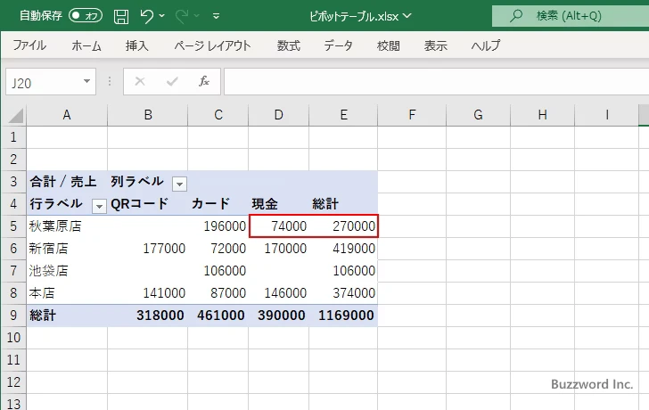649x410 pixels.
Task: Select column D header
Action: click(278, 115)
